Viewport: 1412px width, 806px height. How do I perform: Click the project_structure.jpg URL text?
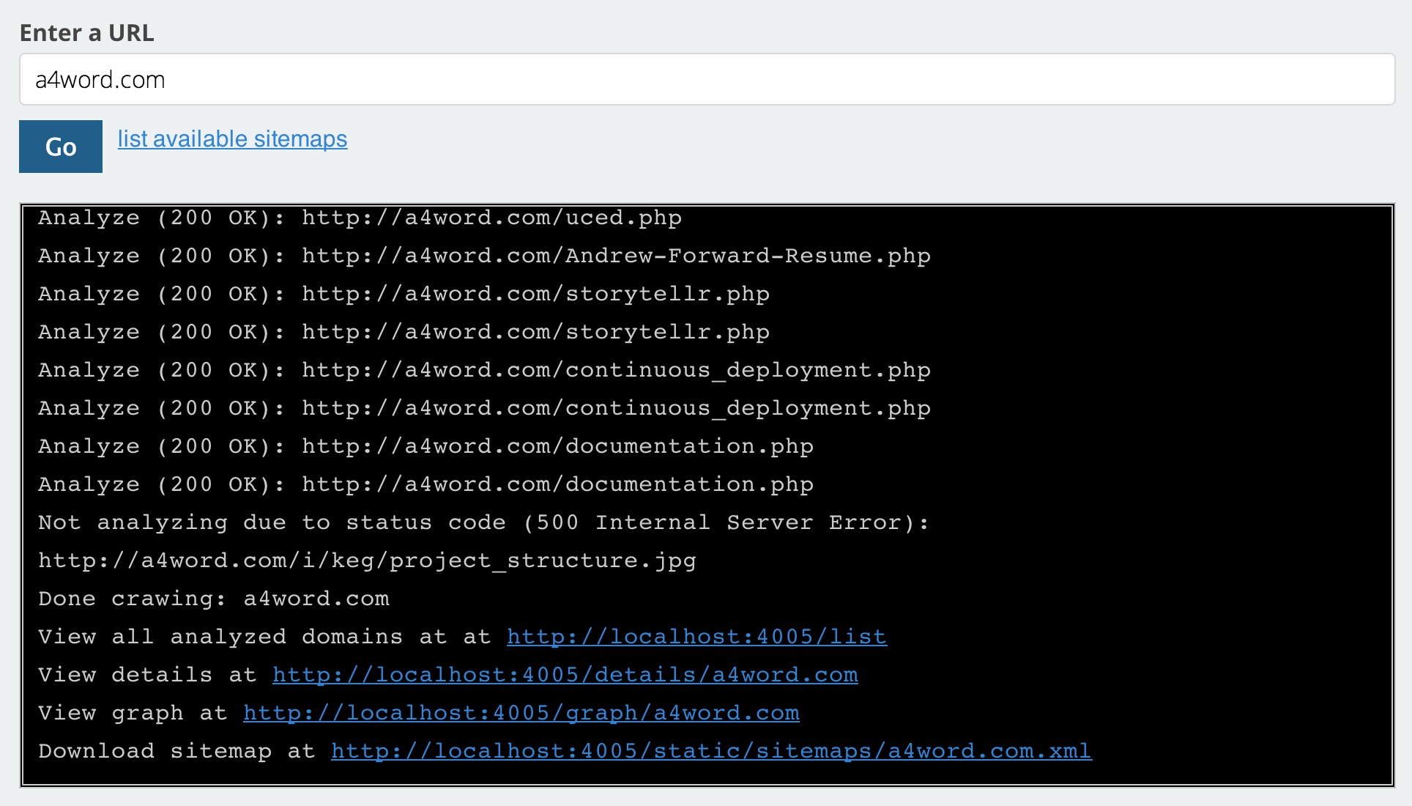coord(367,561)
